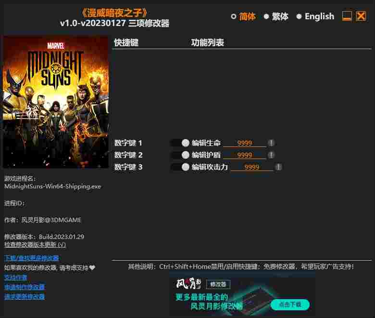Click the 编辑攻击力 value field
The height and width of the screenshot is (318, 375).
tap(251, 167)
